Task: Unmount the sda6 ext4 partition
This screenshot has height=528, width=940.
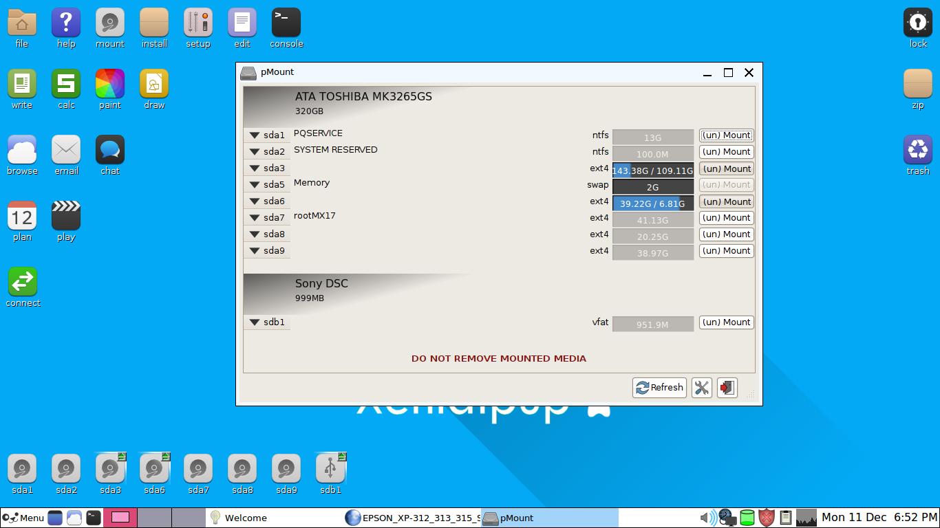Action: (726, 201)
